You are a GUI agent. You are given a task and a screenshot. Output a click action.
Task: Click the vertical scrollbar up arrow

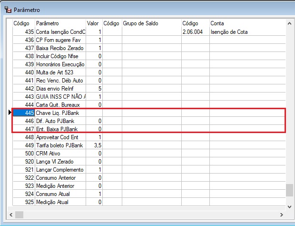point(290,23)
